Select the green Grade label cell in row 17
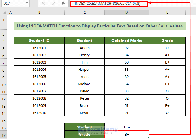 (84, 134)
